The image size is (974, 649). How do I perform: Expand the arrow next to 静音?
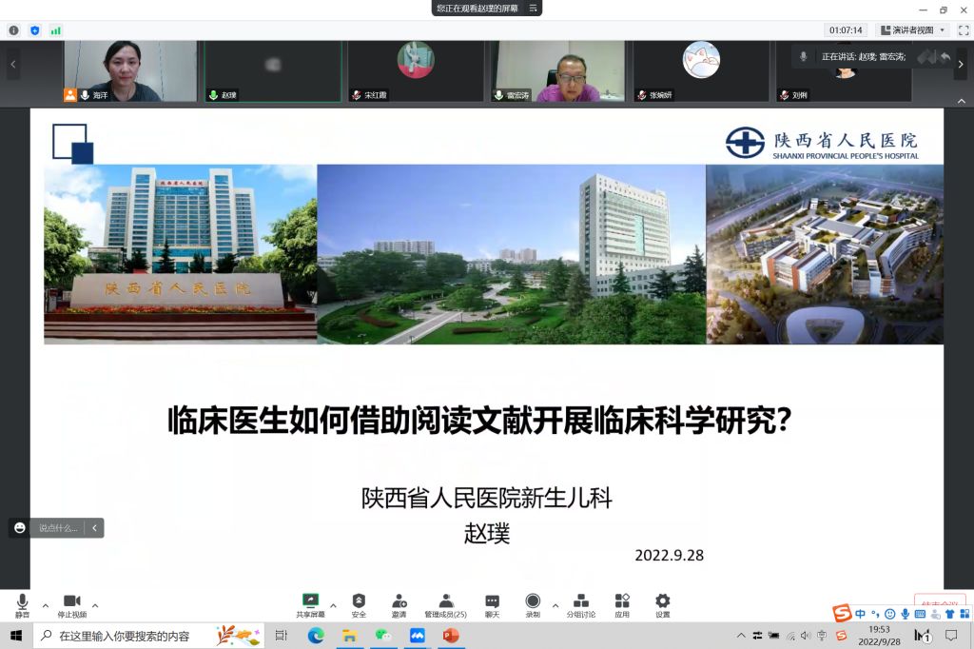coord(45,604)
